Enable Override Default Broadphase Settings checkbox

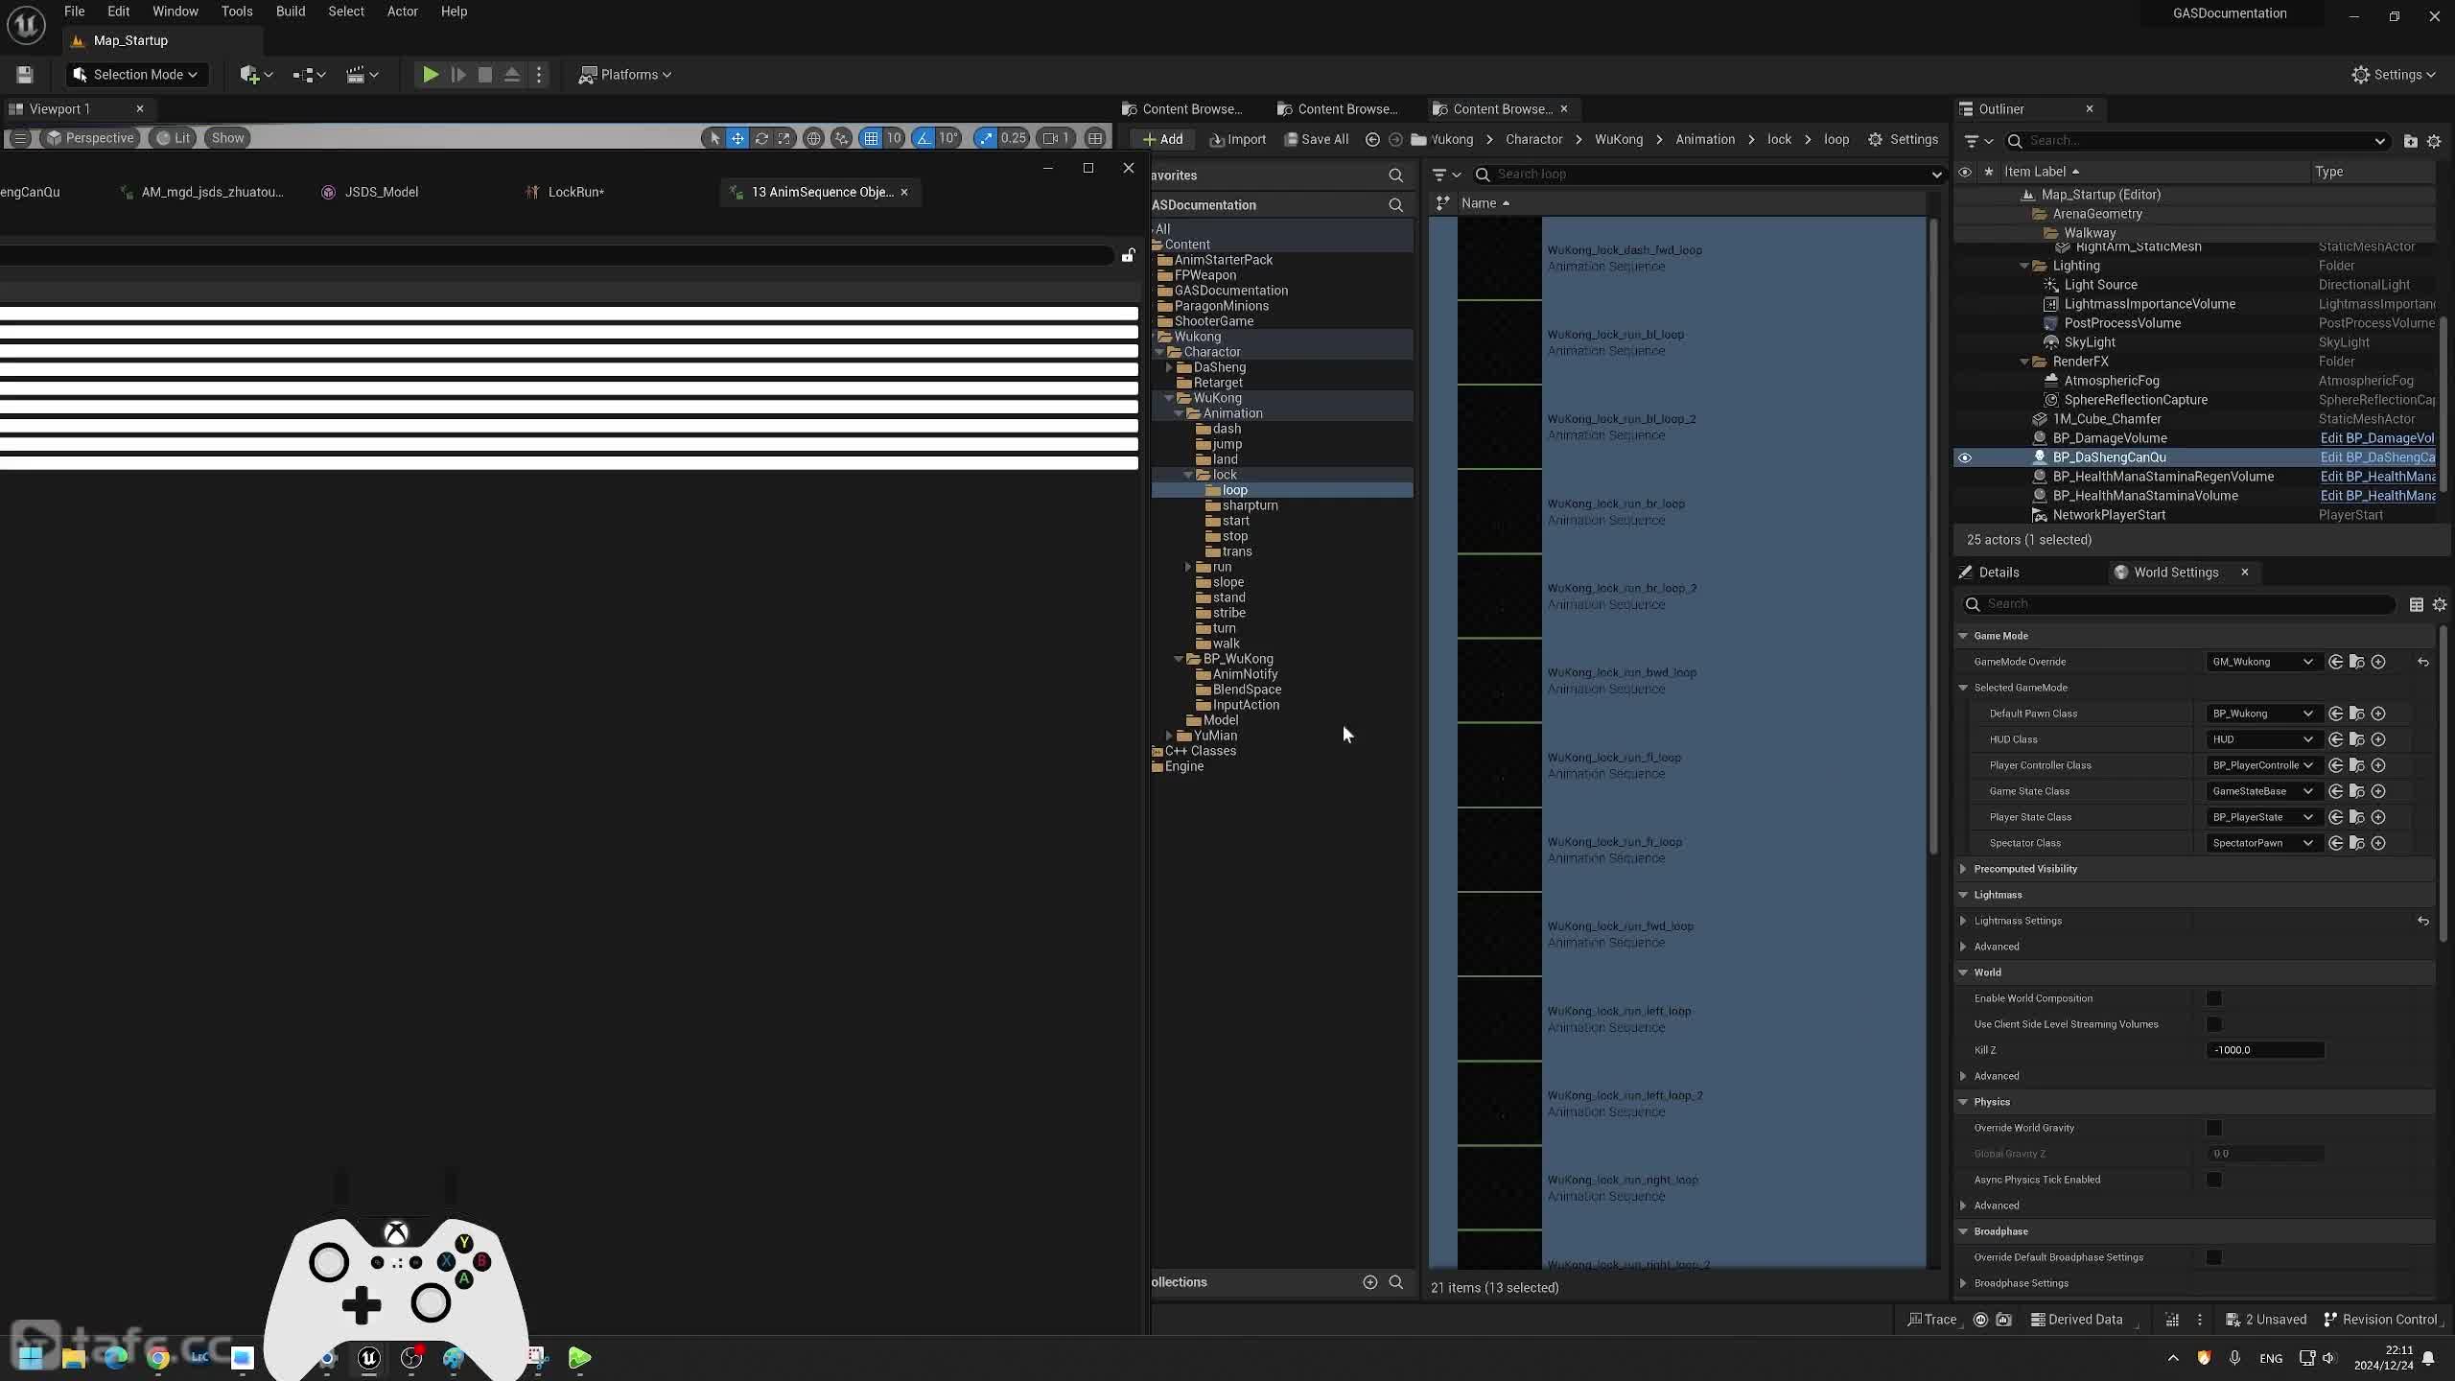pos(2214,1257)
